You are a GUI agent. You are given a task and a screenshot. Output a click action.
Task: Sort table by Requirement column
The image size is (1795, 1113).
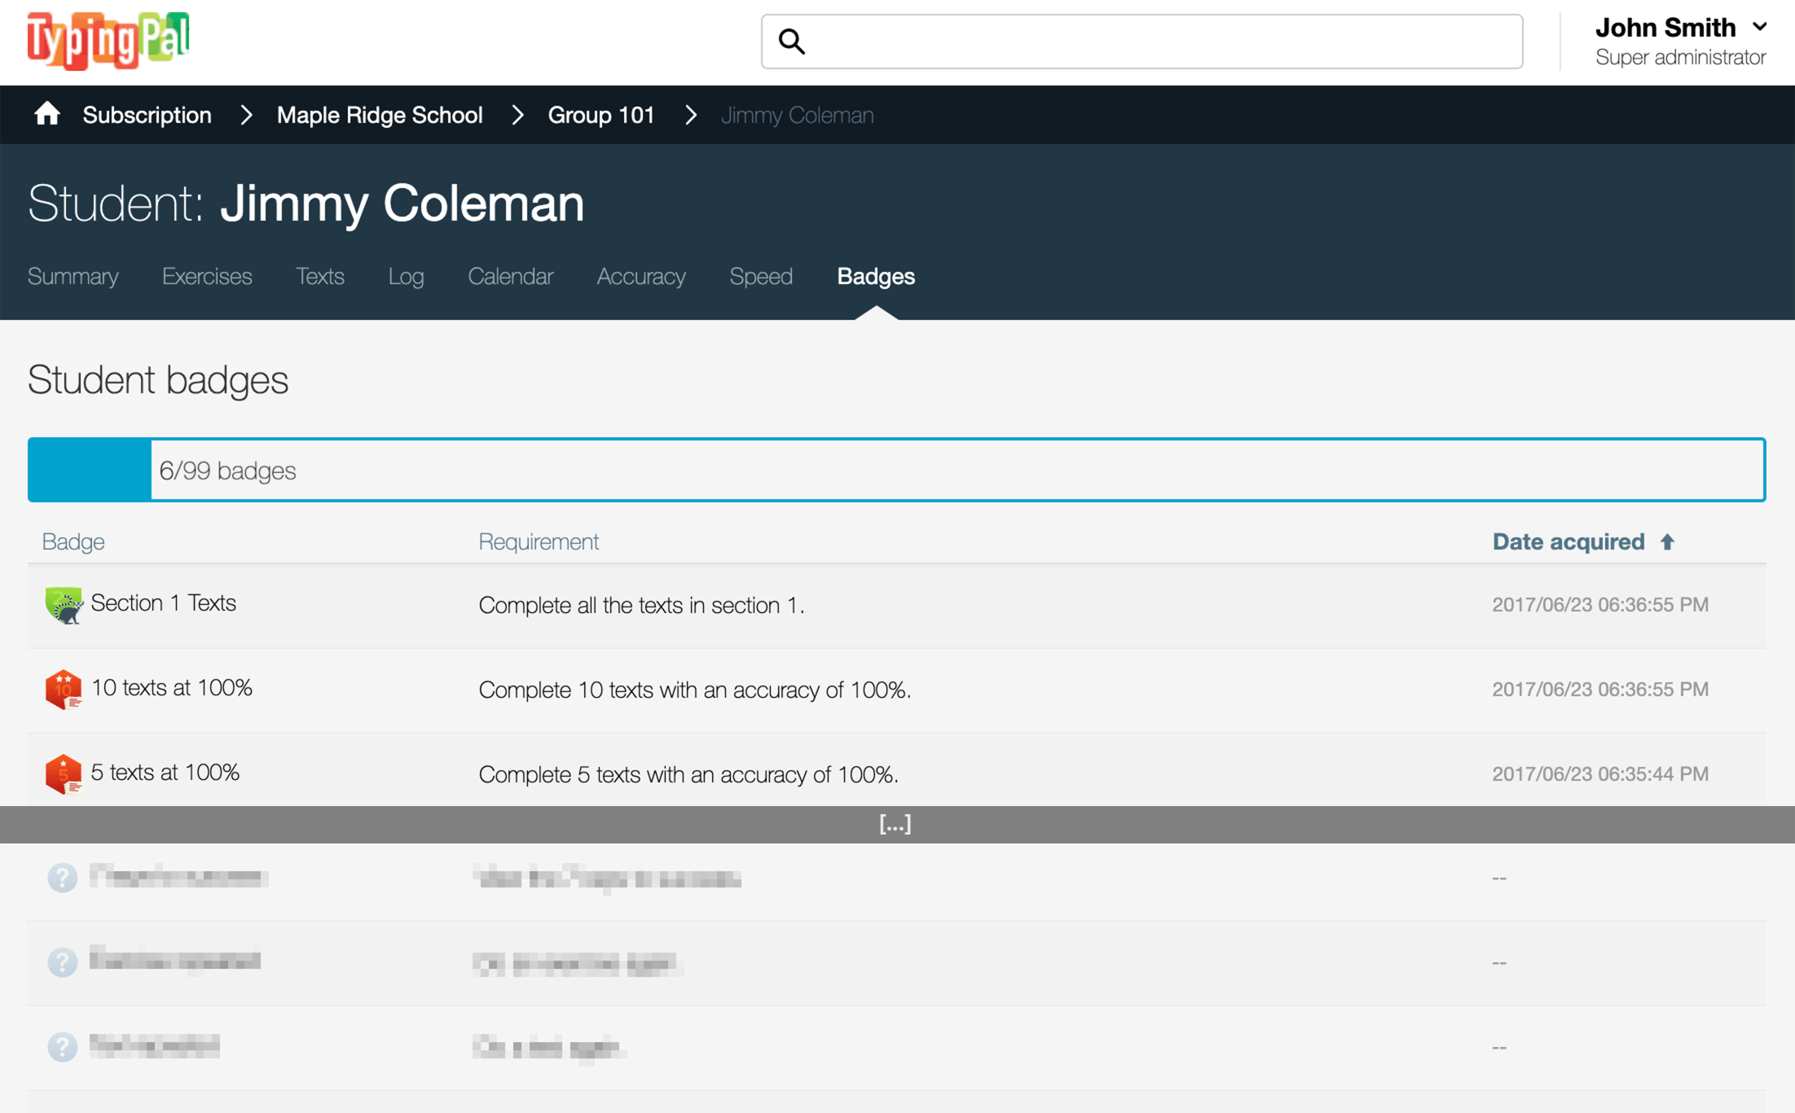point(538,542)
